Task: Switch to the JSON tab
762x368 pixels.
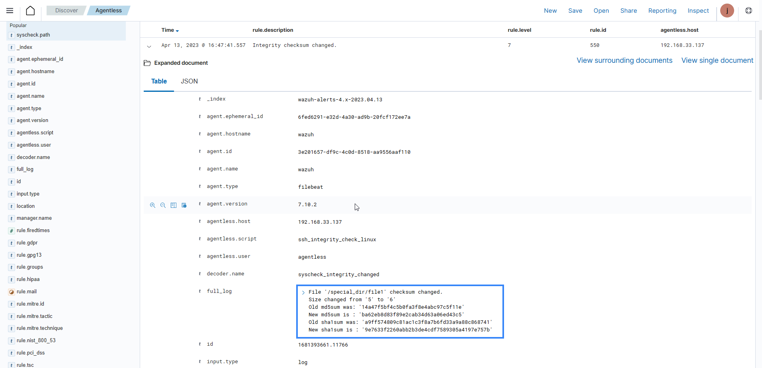Action: [189, 81]
